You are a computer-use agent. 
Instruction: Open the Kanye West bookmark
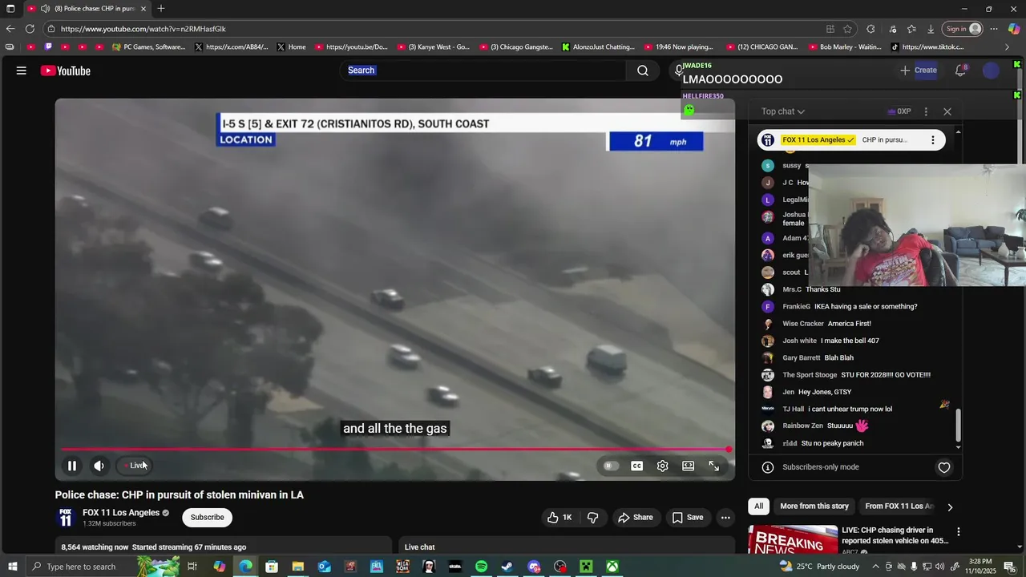(x=434, y=47)
